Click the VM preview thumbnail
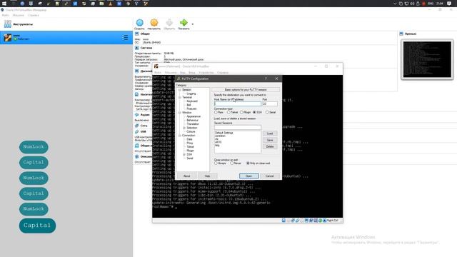Viewport: 457px width, 257px height. click(427, 59)
